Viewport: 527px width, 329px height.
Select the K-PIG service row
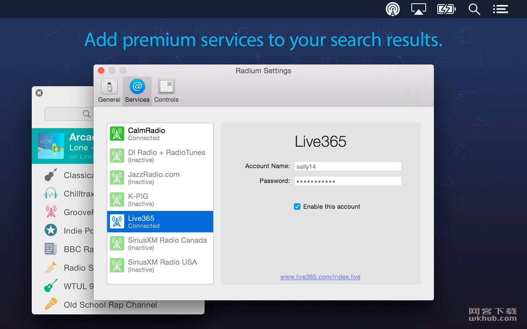click(160, 199)
